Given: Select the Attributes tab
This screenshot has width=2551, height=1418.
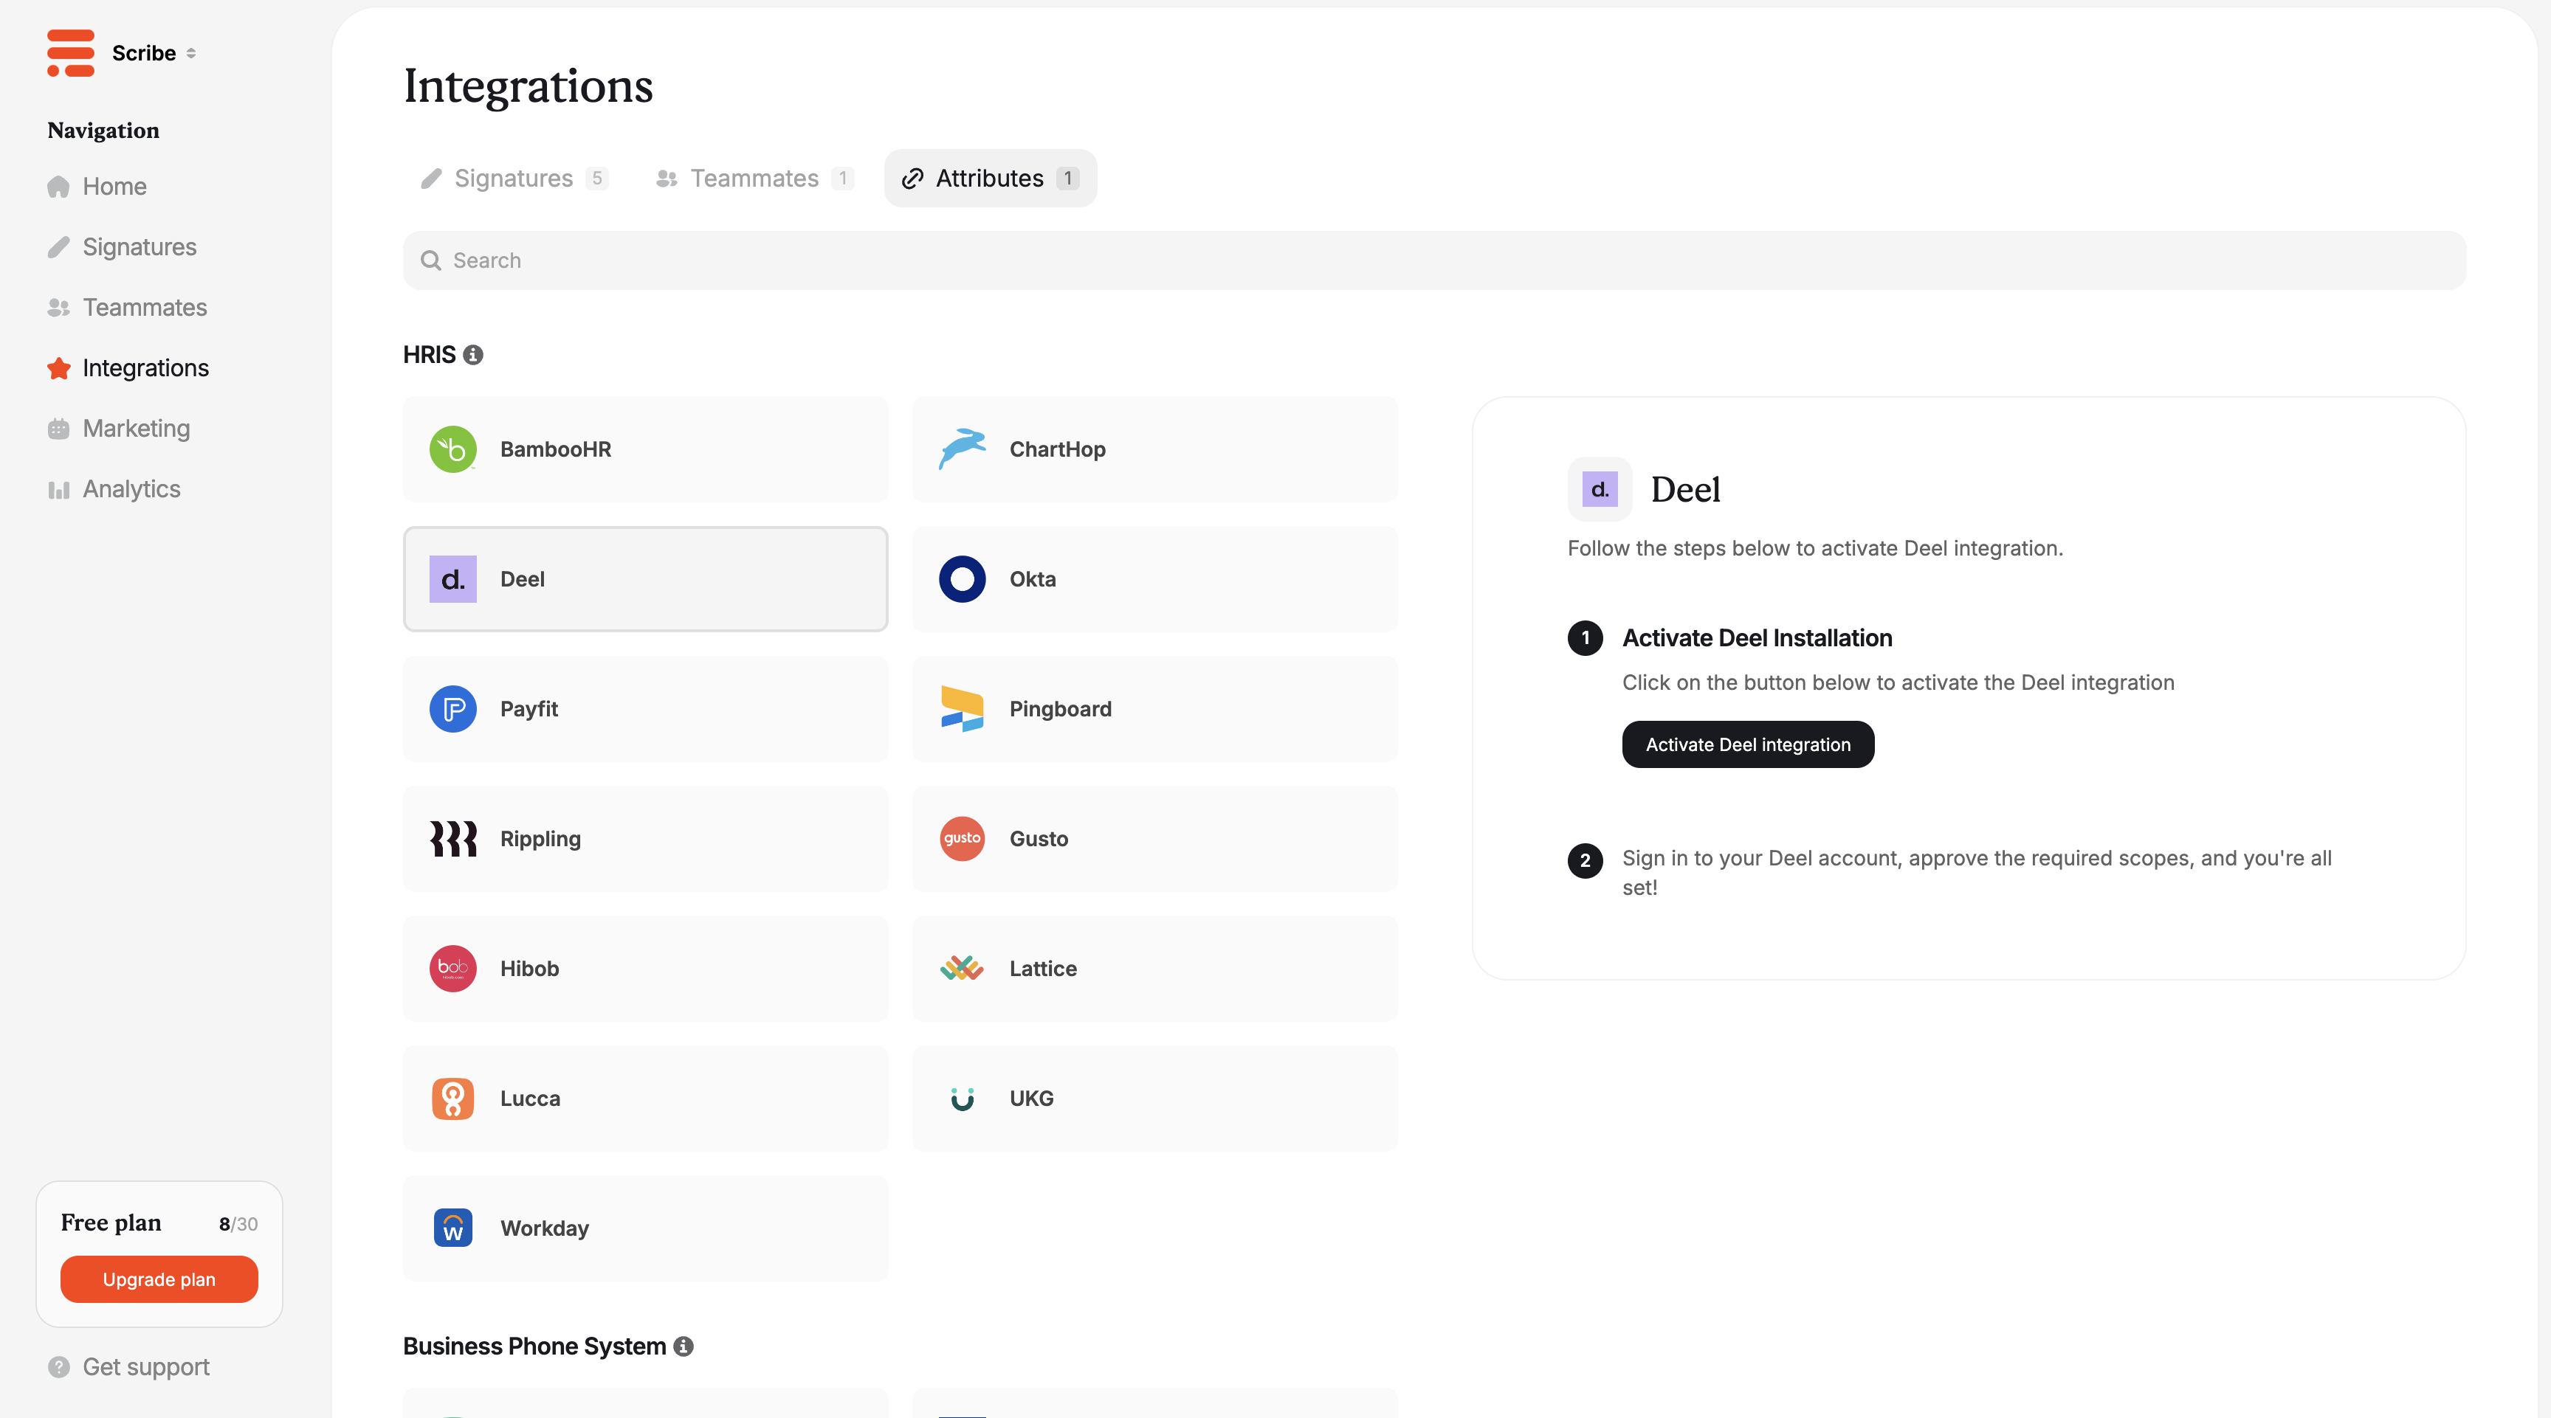Looking at the screenshot, I should [991, 178].
